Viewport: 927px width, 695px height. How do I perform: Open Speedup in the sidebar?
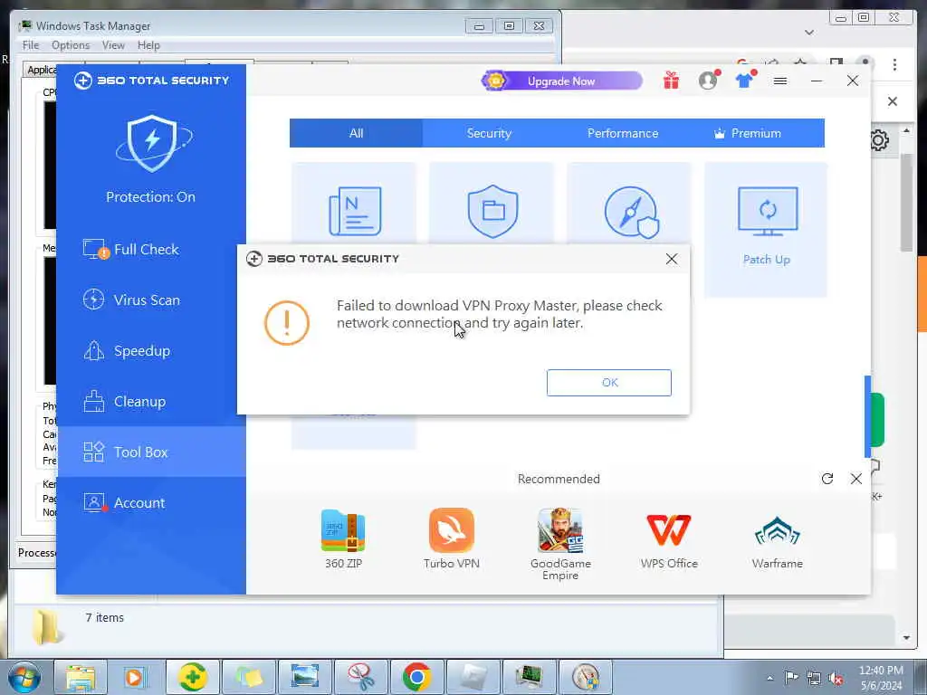(151, 351)
